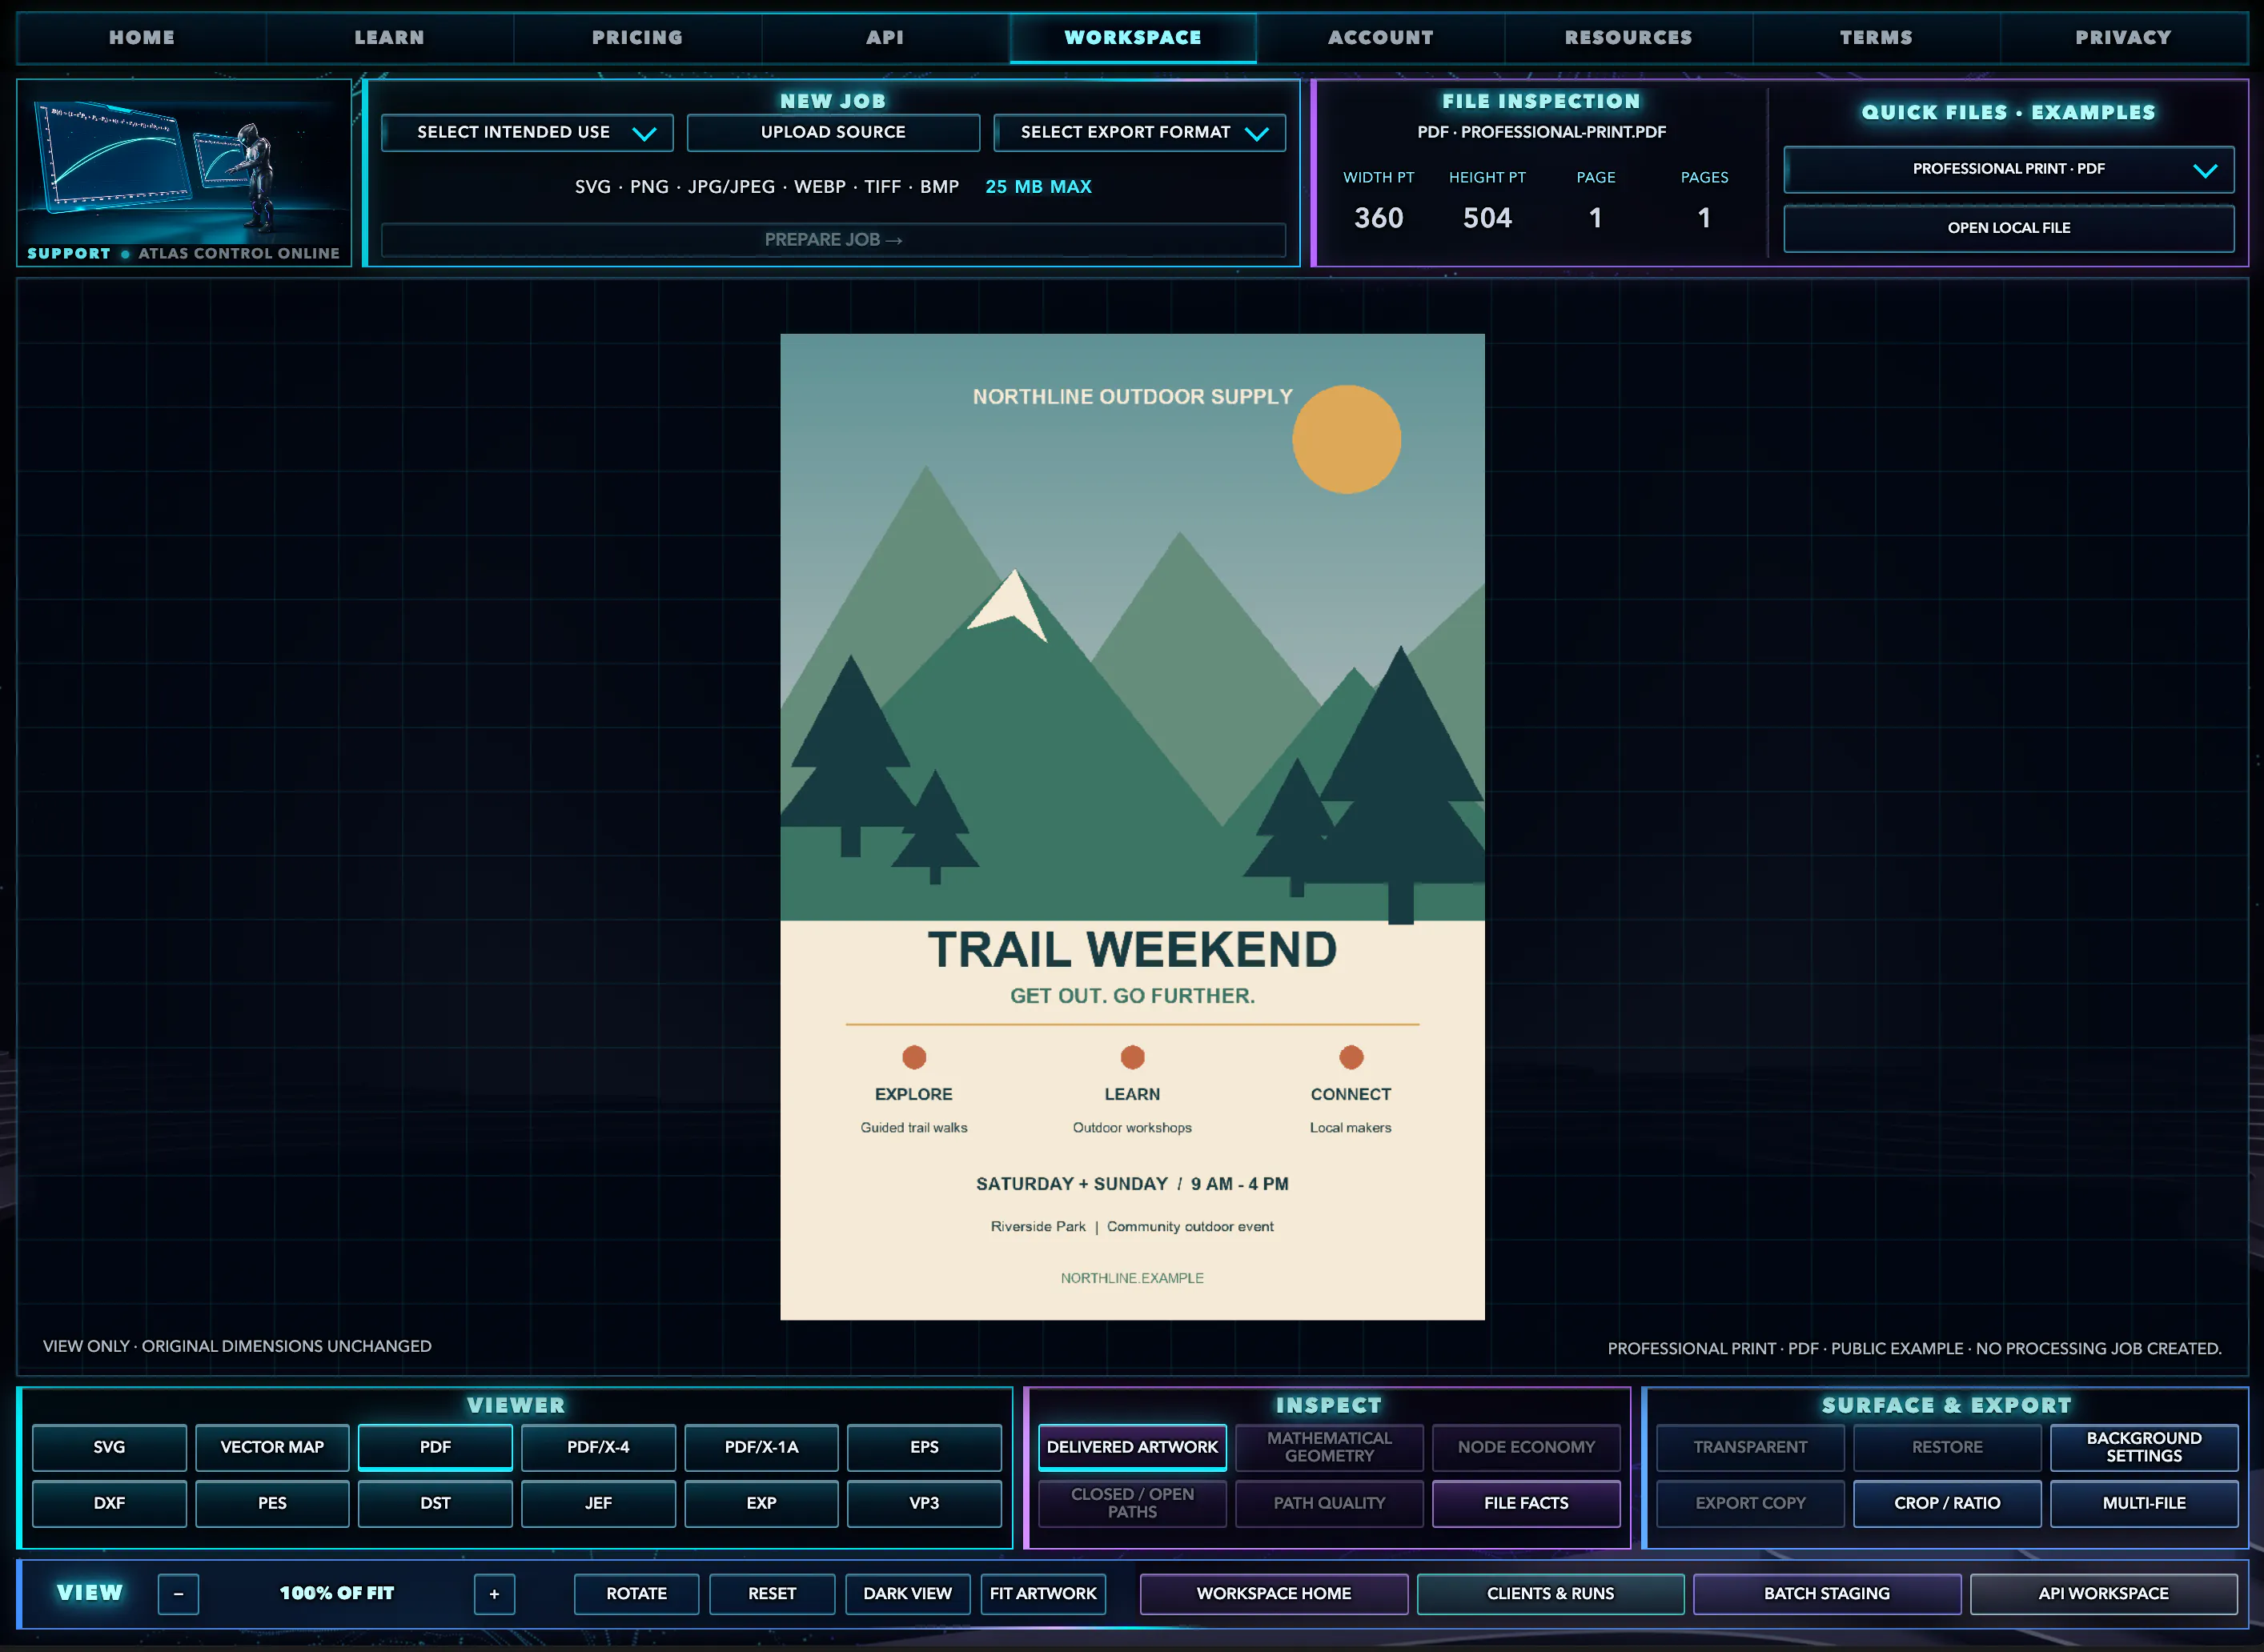Switch to the API tab

click(x=885, y=37)
